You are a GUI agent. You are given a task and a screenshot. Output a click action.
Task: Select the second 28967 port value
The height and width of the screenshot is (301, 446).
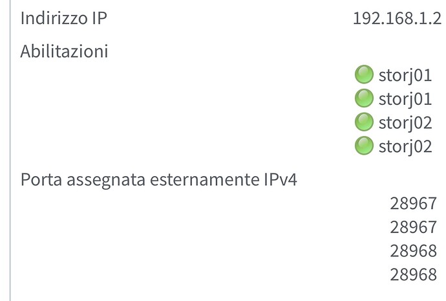(x=413, y=227)
